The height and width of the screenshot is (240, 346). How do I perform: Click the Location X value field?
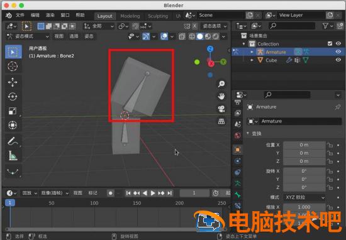pos(304,145)
